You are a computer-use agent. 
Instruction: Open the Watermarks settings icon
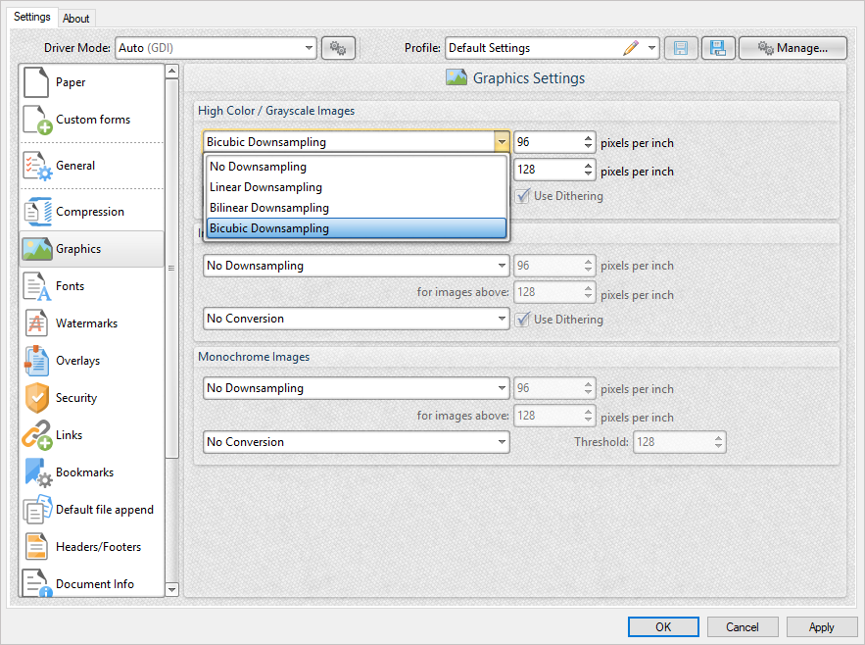click(36, 323)
